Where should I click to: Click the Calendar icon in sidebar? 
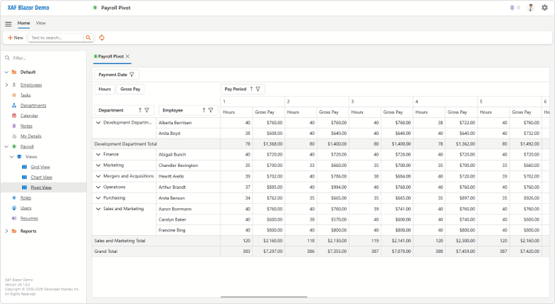tap(14, 116)
